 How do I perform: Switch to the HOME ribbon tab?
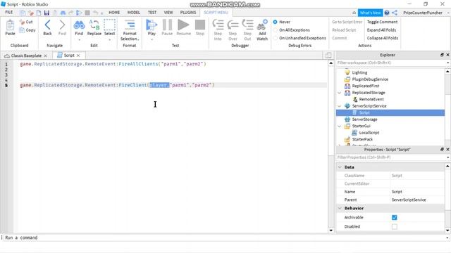[114, 13]
